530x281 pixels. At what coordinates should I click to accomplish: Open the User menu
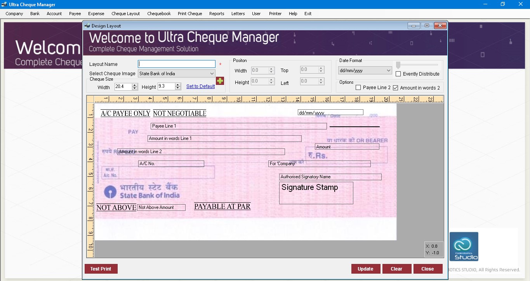pos(256,14)
